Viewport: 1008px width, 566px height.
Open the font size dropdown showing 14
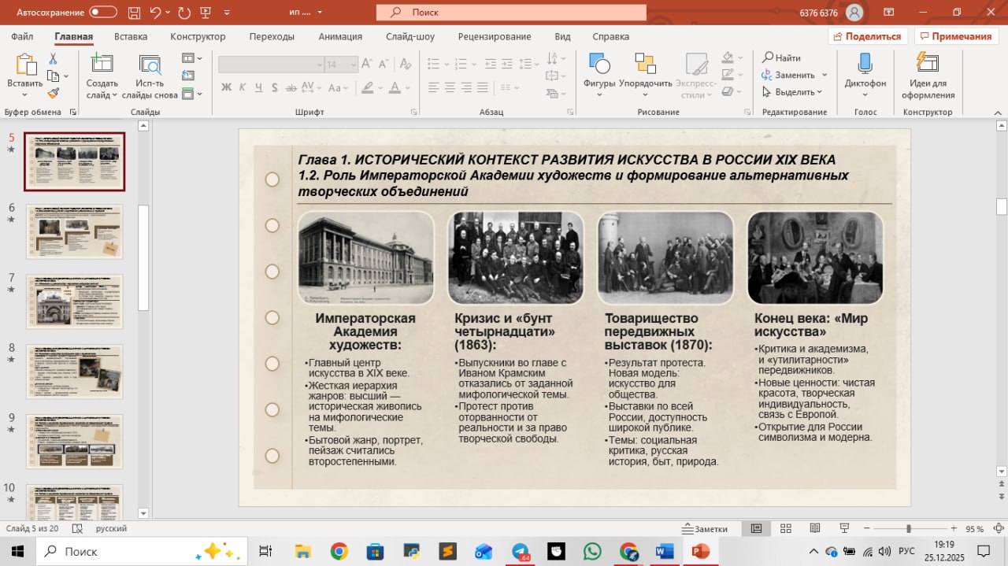tap(354, 65)
